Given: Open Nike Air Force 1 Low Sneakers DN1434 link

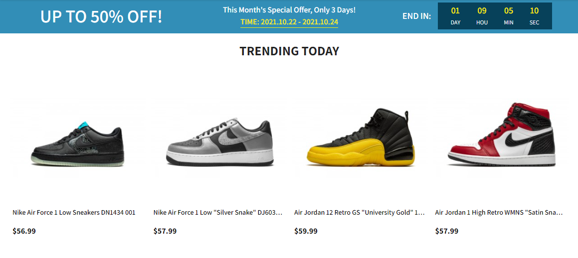Looking at the screenshot, I should coord(74,213).
